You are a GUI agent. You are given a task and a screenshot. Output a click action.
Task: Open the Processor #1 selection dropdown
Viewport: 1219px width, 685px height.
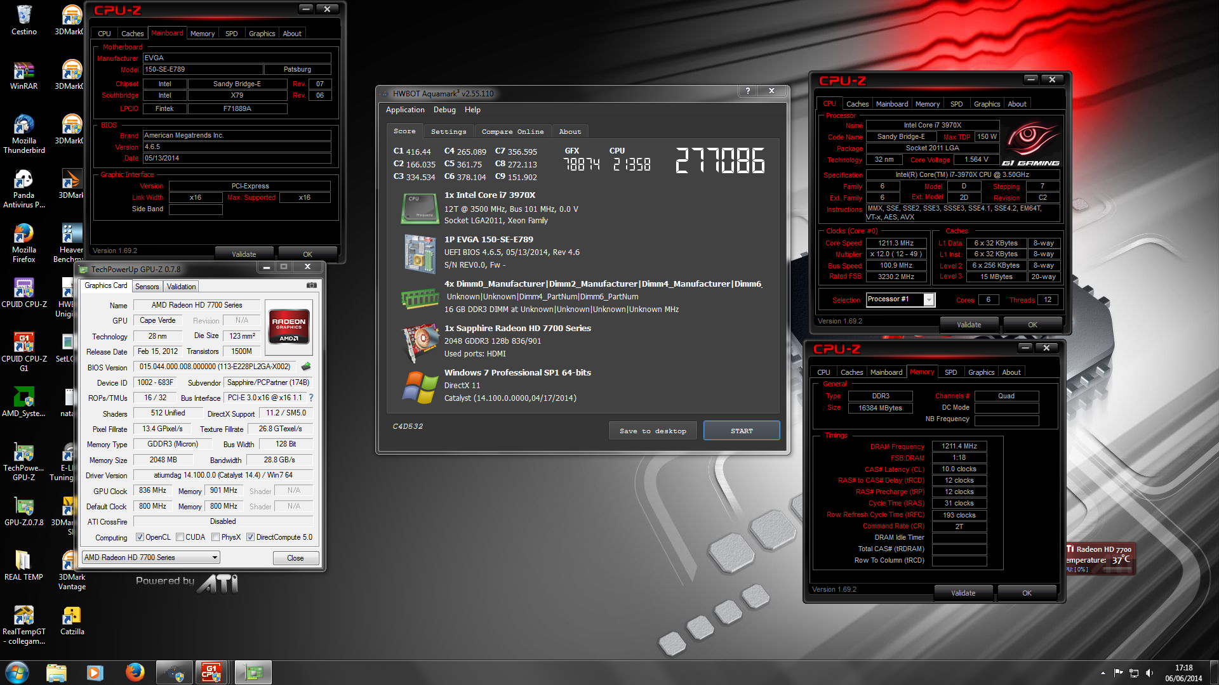tap(900, 299)
